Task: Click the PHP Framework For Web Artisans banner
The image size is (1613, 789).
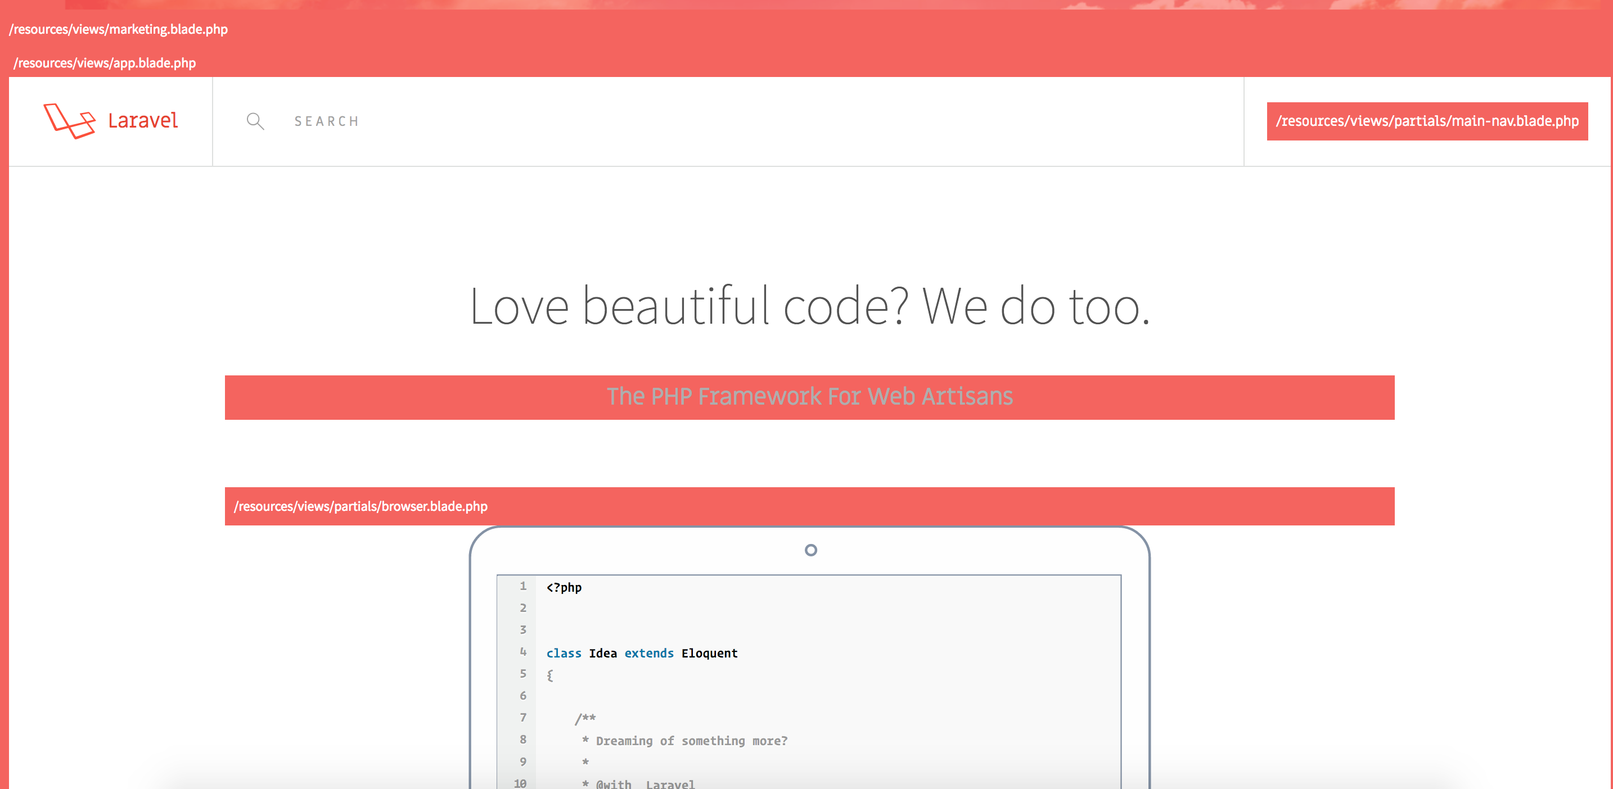Action: coord(809,397)
